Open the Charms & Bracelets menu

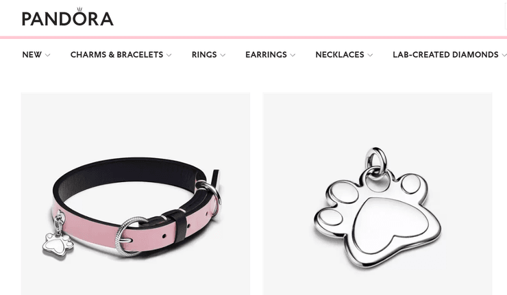(116, 55)
